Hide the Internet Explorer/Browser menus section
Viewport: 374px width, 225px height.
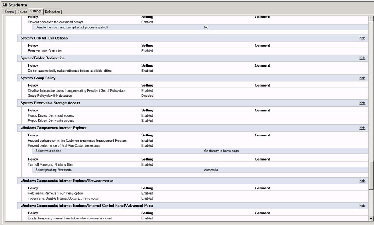pyautogui.click(x=362, y=181)
